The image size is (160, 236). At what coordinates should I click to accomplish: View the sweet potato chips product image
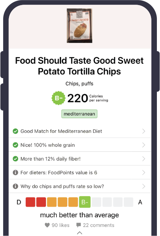pyautogui.click(x=79, y=26)
